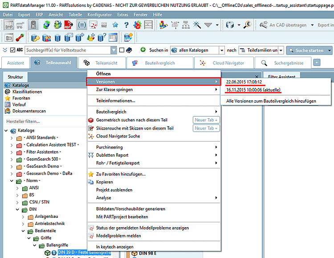Viewport: 334px width, 258px height.
Task: Select Dokumentenscan in Struktur list
Action: pos(29,111)
